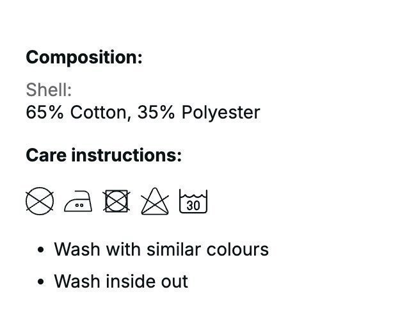Click the grey Shell label
393x328 pixels.
pos(49,90)
